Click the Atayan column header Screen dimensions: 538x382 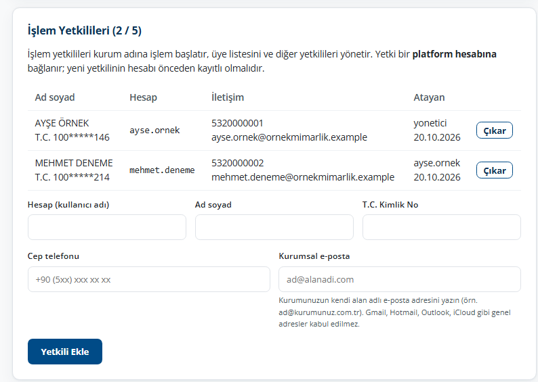tap(429, 97)
